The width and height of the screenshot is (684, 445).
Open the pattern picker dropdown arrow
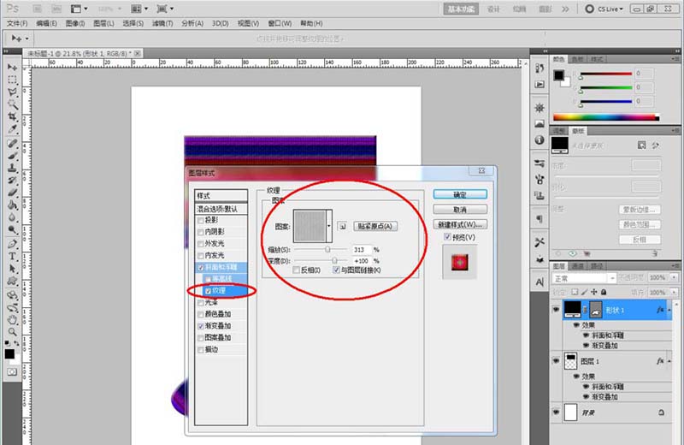pyautogui.click(x=329, y=226)
